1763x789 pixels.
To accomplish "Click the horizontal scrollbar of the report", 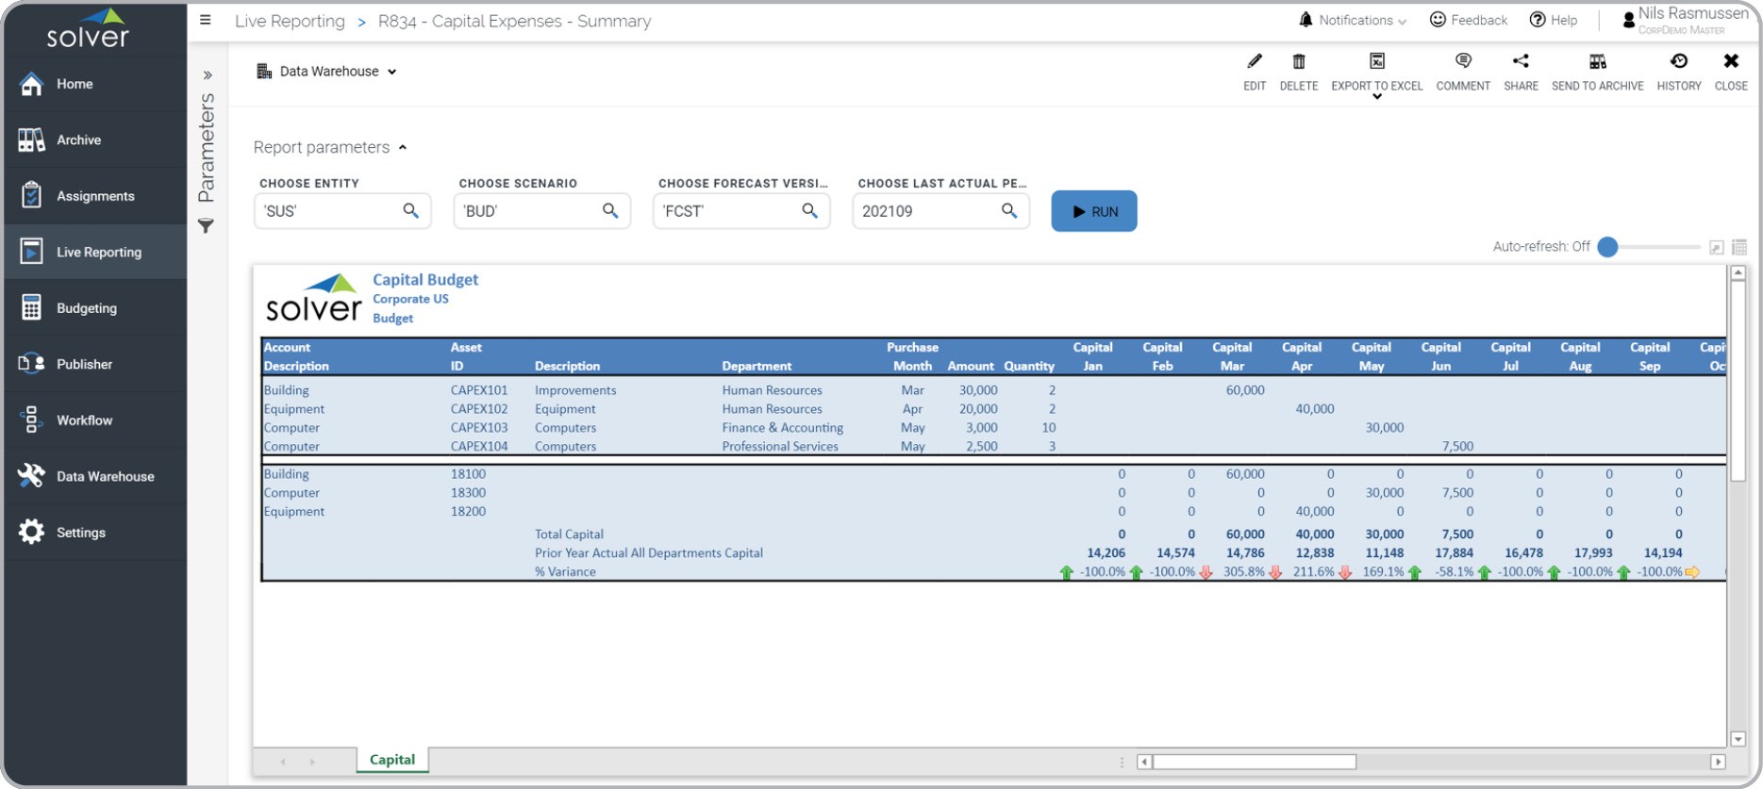I will click(1254, 762).
